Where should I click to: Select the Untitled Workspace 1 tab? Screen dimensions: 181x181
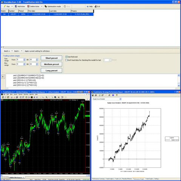click(x=17, y=178)
